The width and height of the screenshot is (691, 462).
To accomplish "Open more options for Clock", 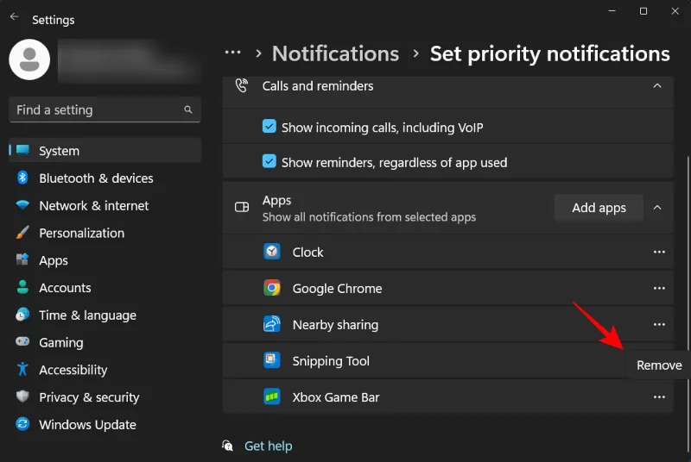I will [x=659, y=252].
